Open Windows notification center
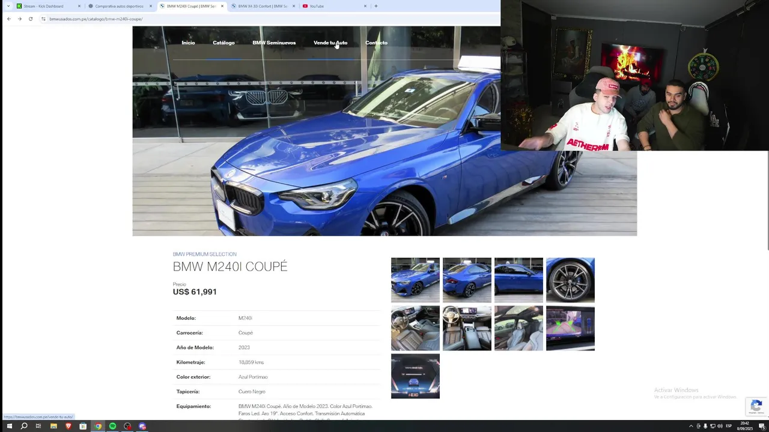The height and width of the screenshot is (432, 769). coord(761,426)
